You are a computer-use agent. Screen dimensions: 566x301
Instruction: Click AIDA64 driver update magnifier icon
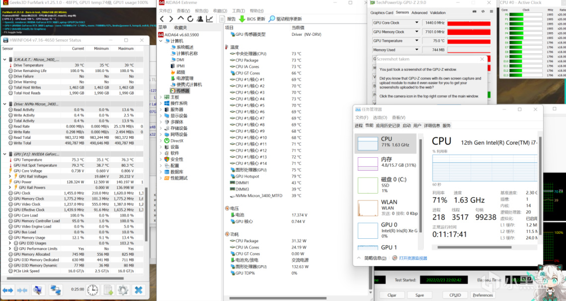coord(272,19)
